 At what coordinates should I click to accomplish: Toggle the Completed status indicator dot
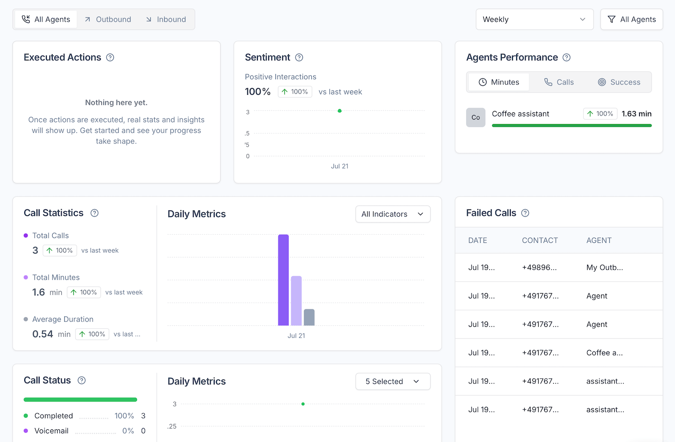[27, 415]
